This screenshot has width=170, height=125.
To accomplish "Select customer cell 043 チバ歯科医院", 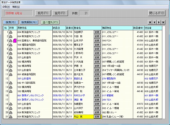I will (x=35, y=83).
